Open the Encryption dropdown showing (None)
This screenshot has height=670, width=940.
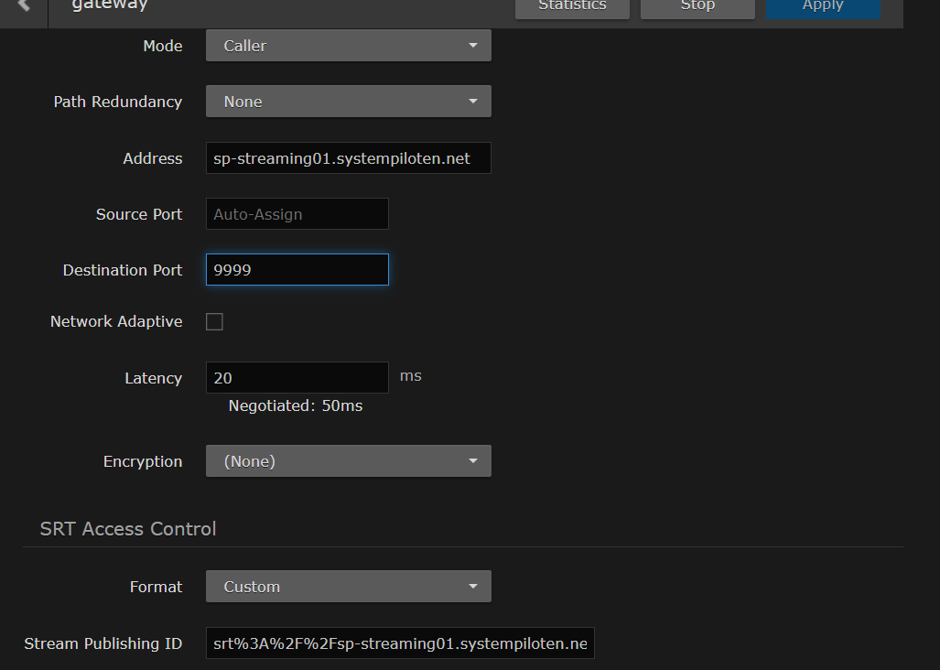348,460
